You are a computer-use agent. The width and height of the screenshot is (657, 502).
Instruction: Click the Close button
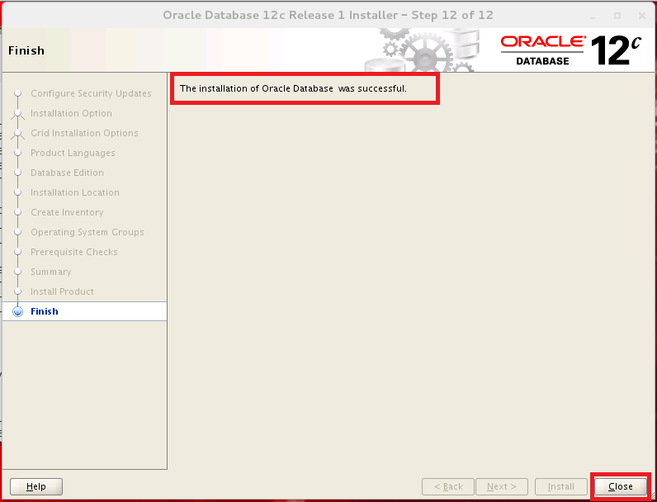620,486
